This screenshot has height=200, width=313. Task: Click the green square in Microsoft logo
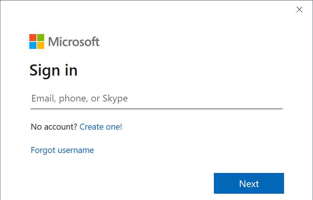pyautogui.click(x=40, y=37)
